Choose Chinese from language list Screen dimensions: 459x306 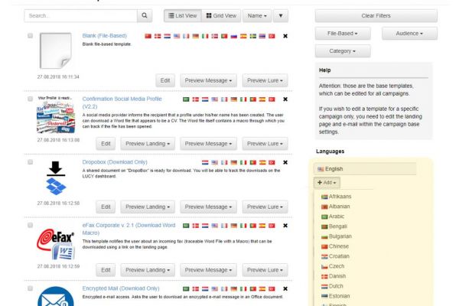(335, 246)
